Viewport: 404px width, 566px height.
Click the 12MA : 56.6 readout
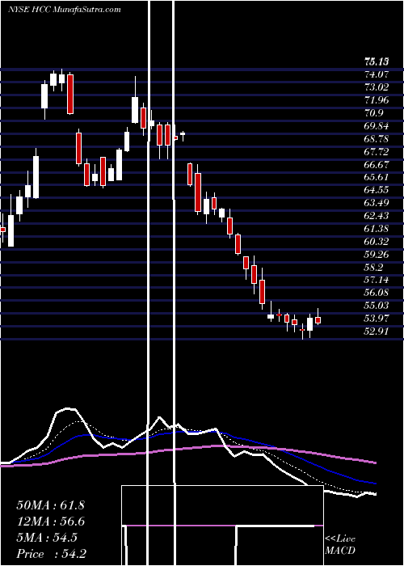point(50,522)
